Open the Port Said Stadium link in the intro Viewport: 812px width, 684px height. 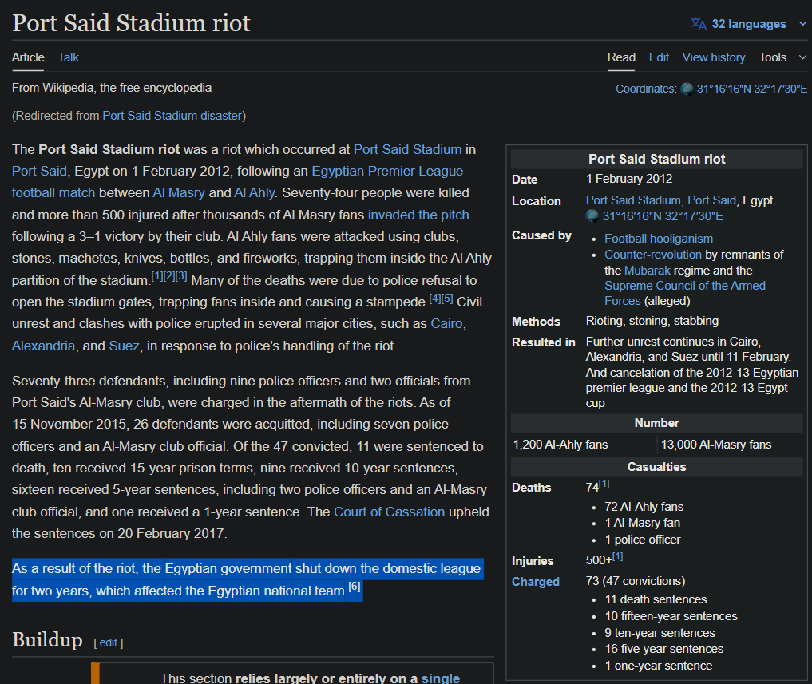(407, 149)
